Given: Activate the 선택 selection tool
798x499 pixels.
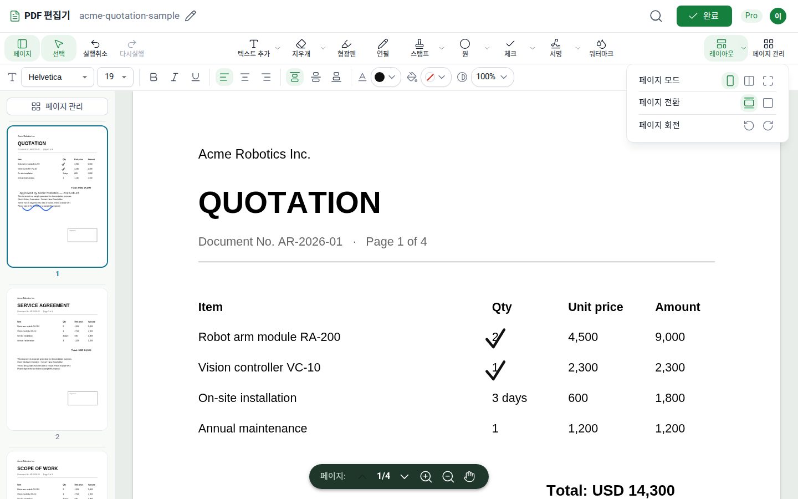Looking at the screenshot, I should pos(59,48).
